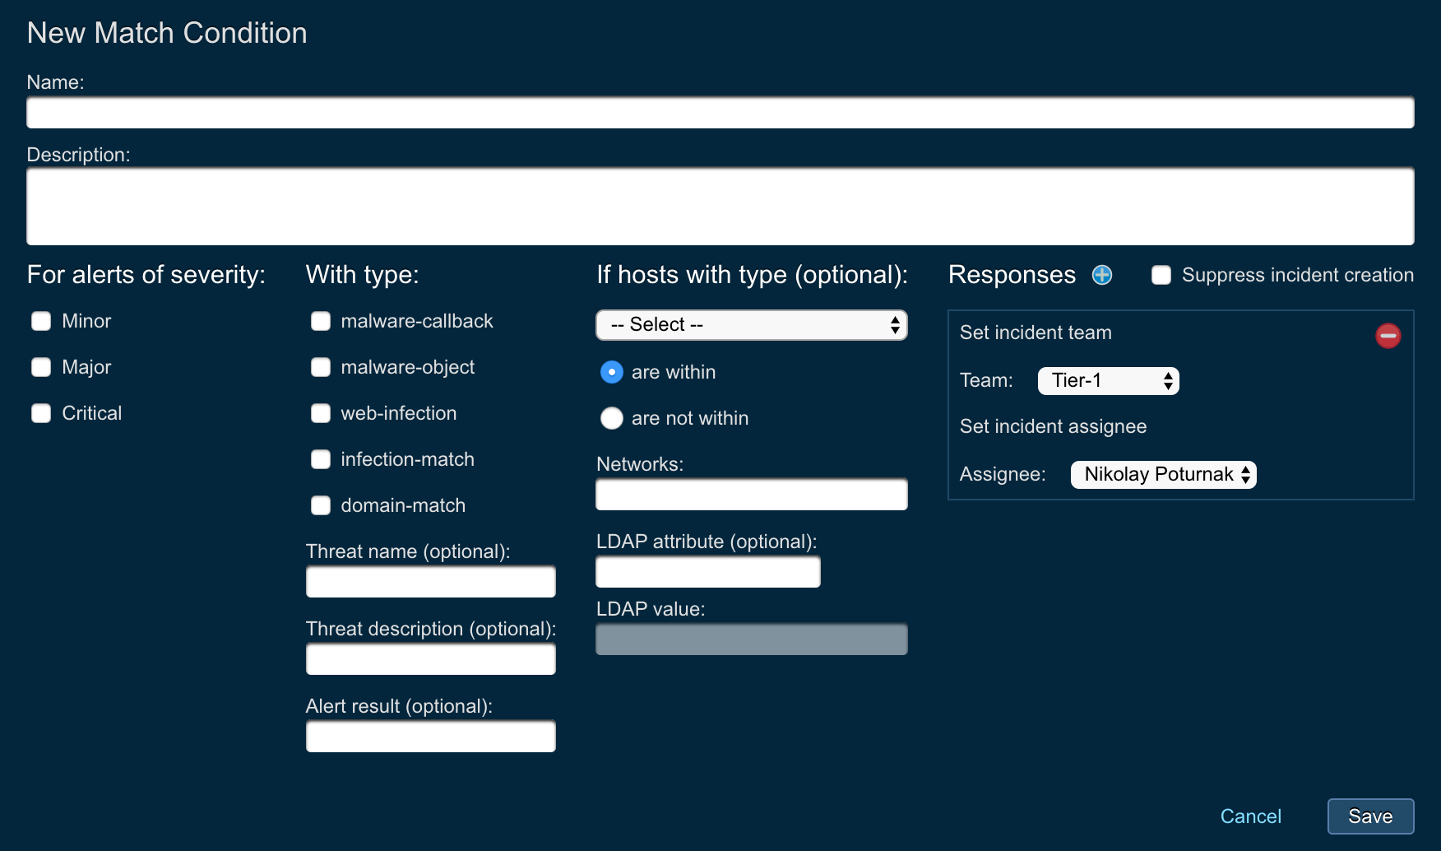Click into the Description text area
Screen dimensions: 1441x851
point(720,207)
